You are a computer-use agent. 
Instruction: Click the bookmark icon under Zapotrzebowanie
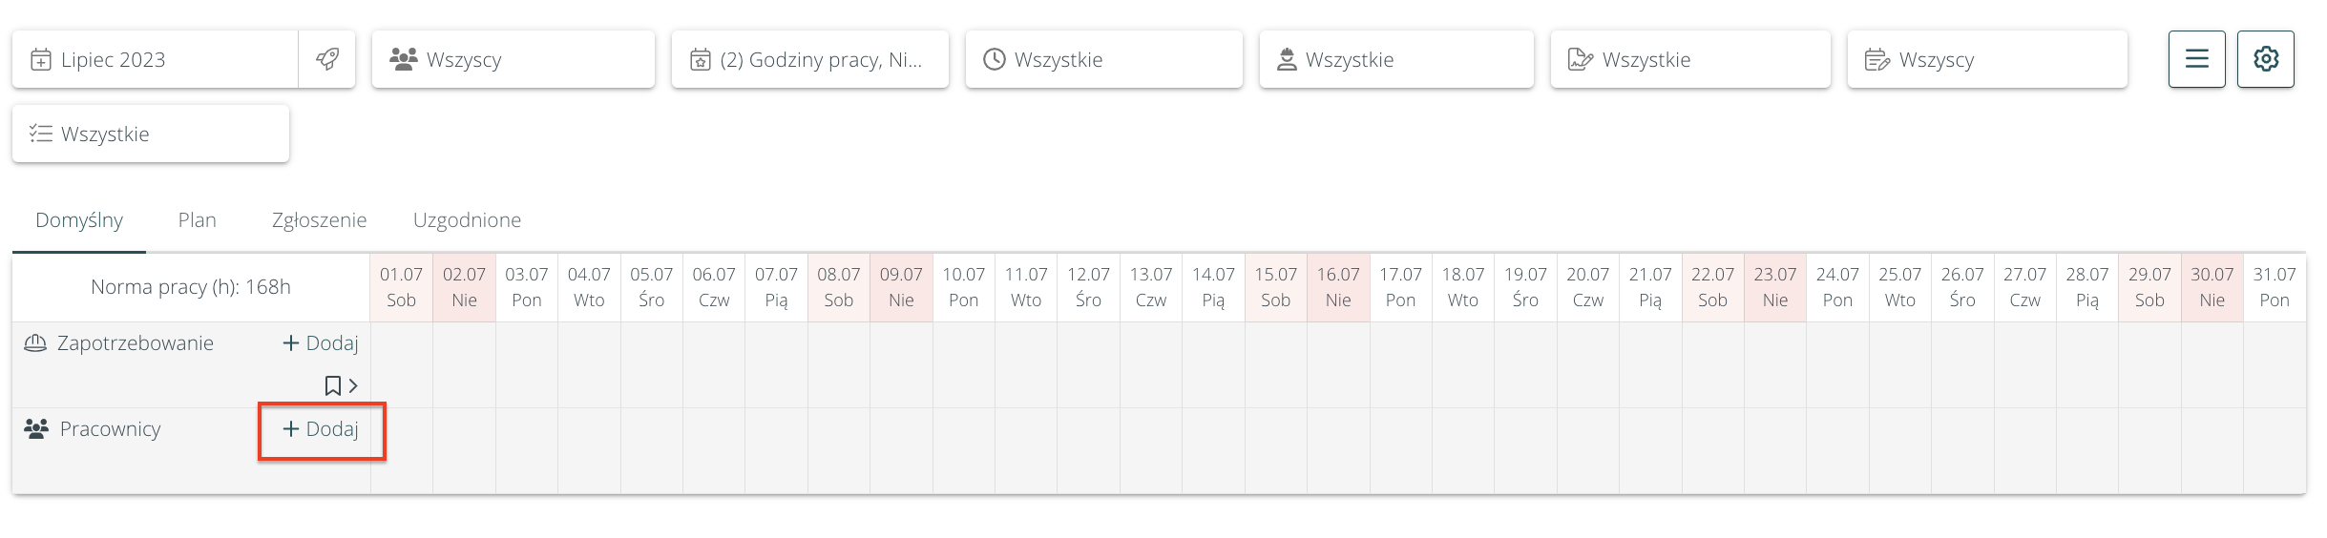[x=332, y=385]
